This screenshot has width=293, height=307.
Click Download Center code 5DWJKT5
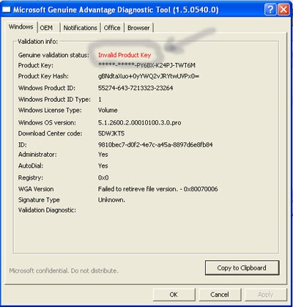tap(111, 133)
